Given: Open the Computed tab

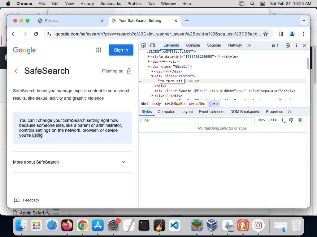Looking at the screenshot, I should pos(166,112).
